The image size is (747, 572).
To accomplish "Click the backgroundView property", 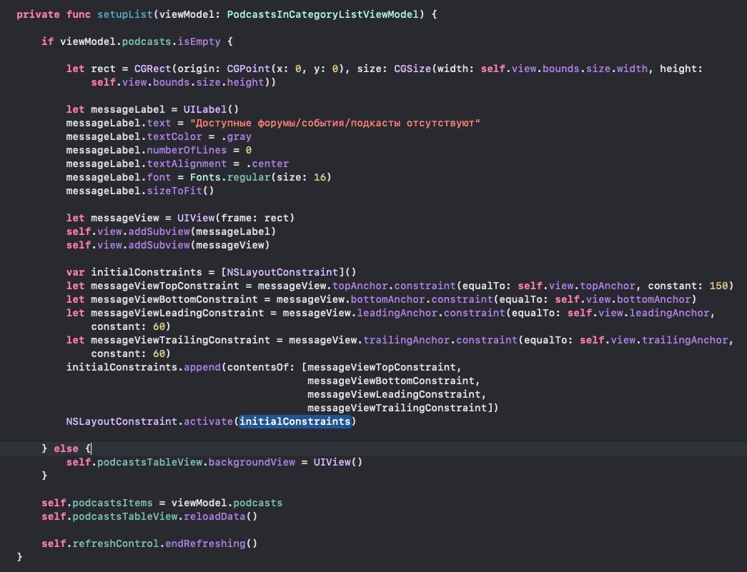I will (252, 461).
